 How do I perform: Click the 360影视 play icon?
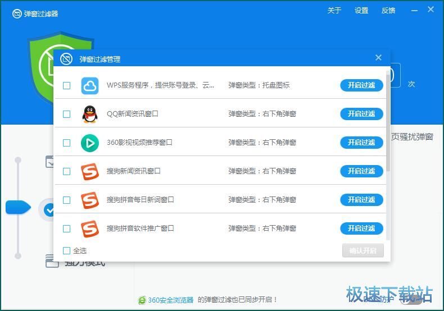click(x=90, y=143)
